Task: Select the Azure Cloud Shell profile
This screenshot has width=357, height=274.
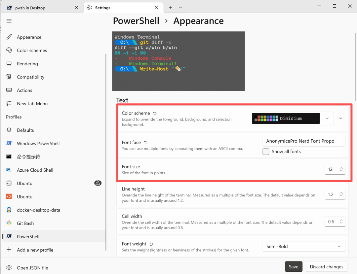Action: [x=35, y=170]
